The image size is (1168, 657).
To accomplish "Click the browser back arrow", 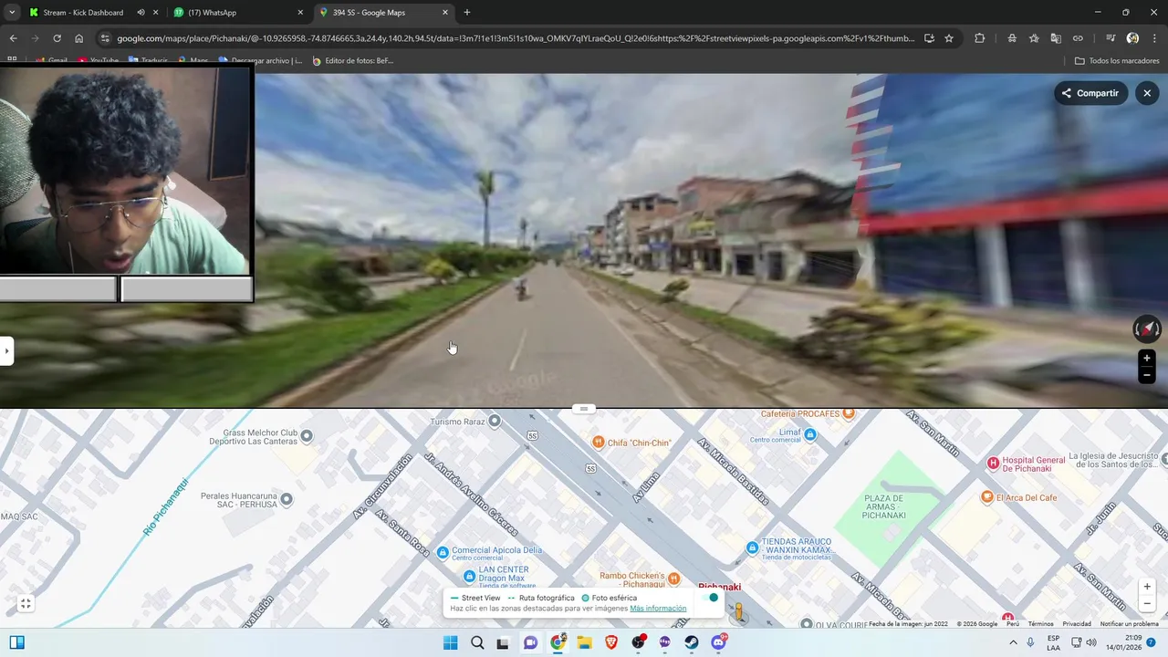I will [x=13, y=38].
